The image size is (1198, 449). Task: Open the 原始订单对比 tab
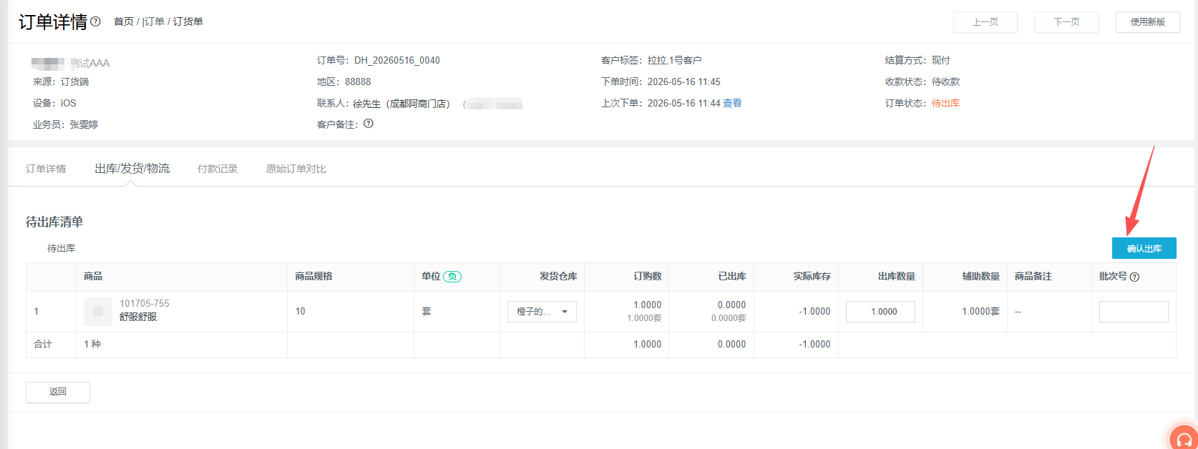coord(296,169)
